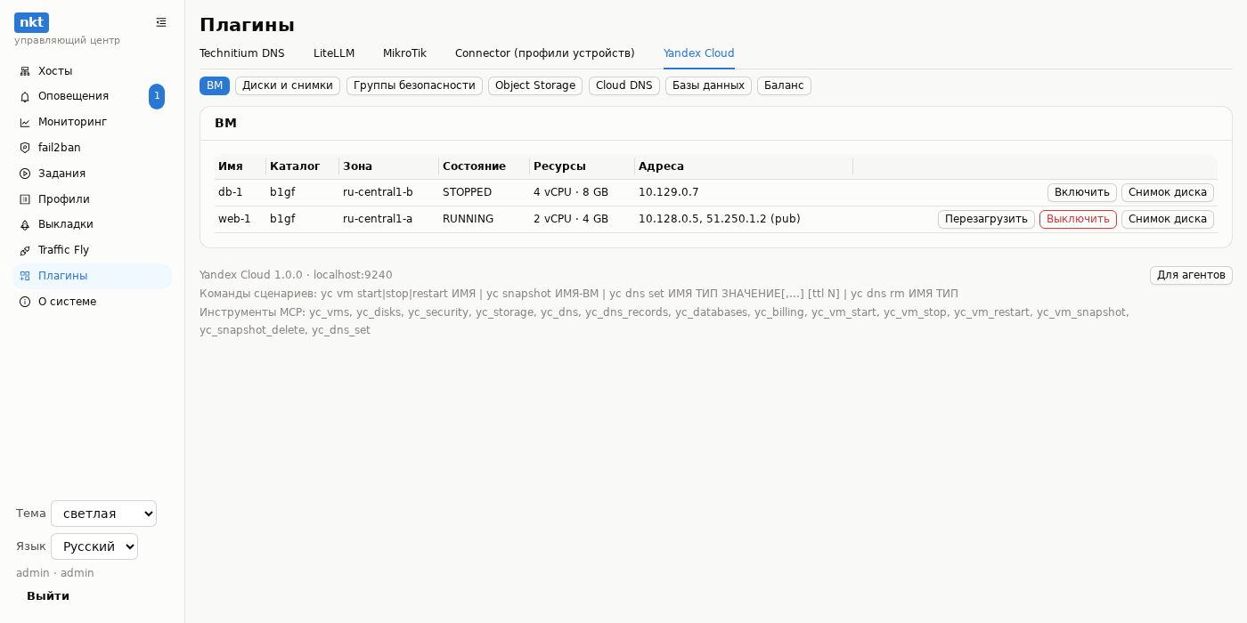The width and height of the screenshot is (1247, 623).
Task: Open the Баланс section
Action: pyautogui.click(x=784, y=85)
